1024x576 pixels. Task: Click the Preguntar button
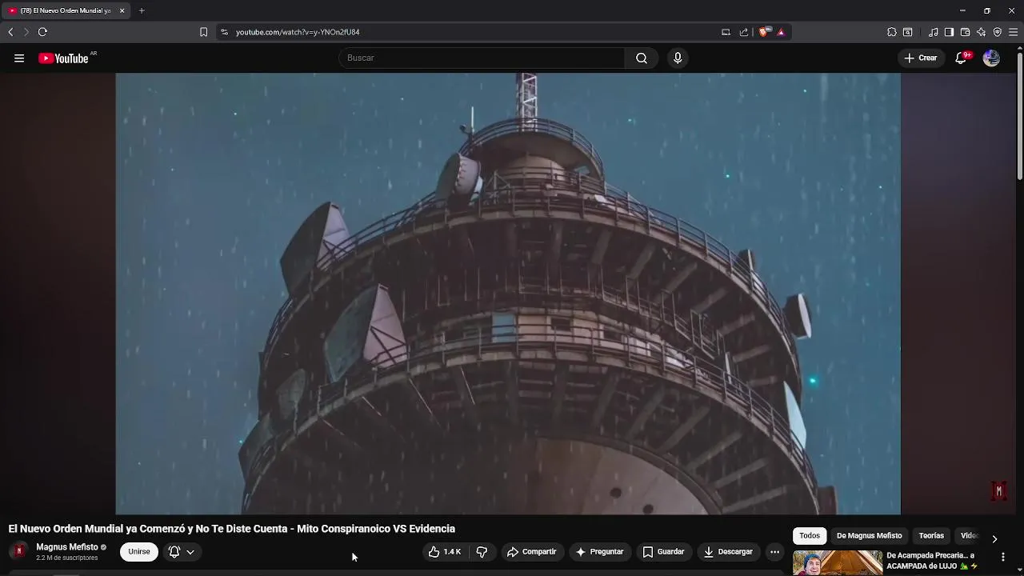[600, 552]
